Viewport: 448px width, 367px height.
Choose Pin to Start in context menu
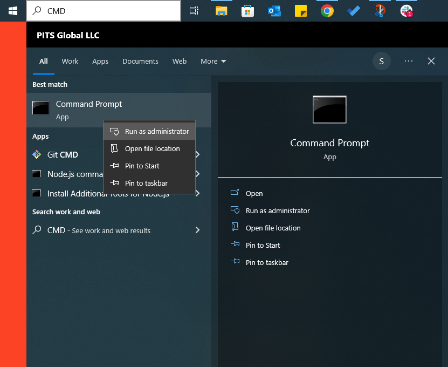pos(149,166)
